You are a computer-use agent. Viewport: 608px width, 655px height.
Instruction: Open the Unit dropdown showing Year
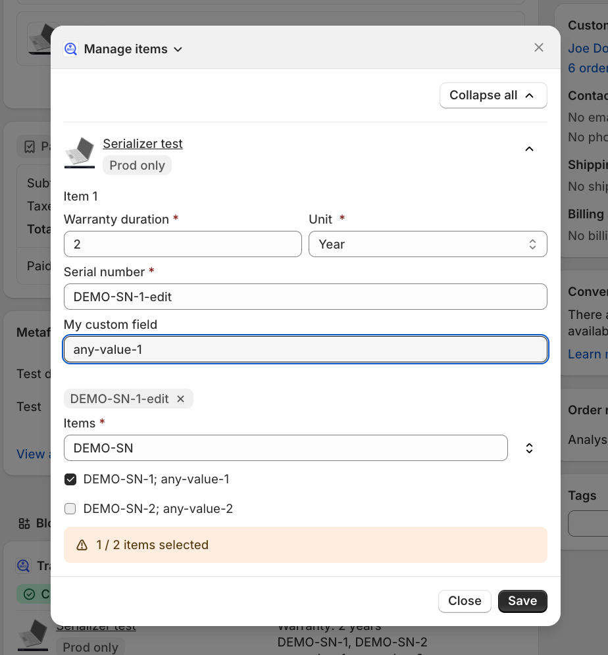tap(428, 244)
